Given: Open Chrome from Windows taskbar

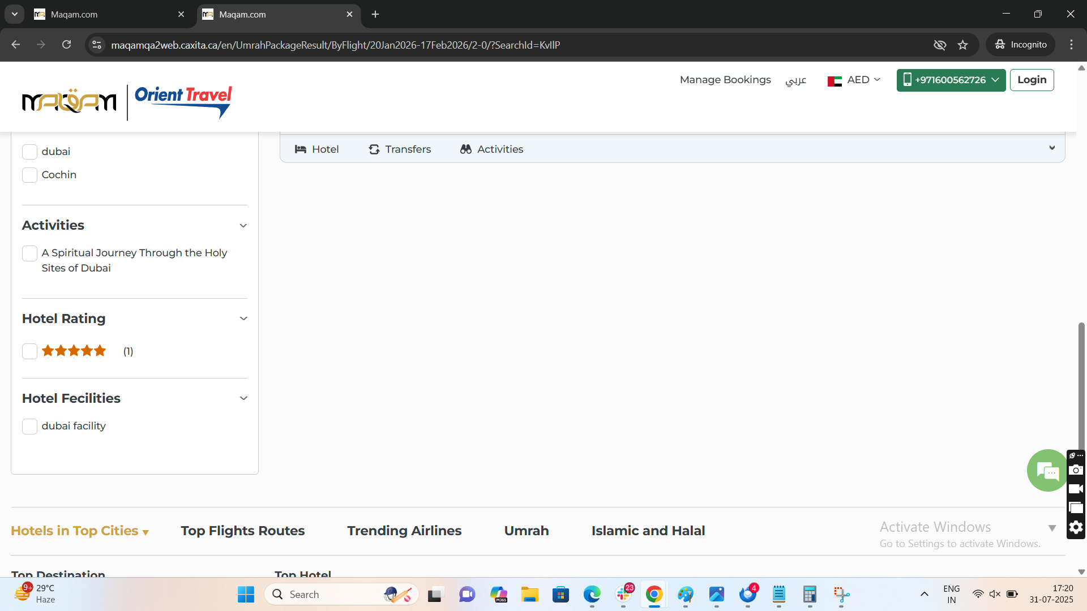Looking at the screenshot, I should tap(654, 594).
